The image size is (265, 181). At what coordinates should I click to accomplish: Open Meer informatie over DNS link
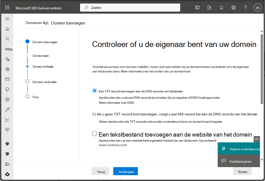point(116,103)
